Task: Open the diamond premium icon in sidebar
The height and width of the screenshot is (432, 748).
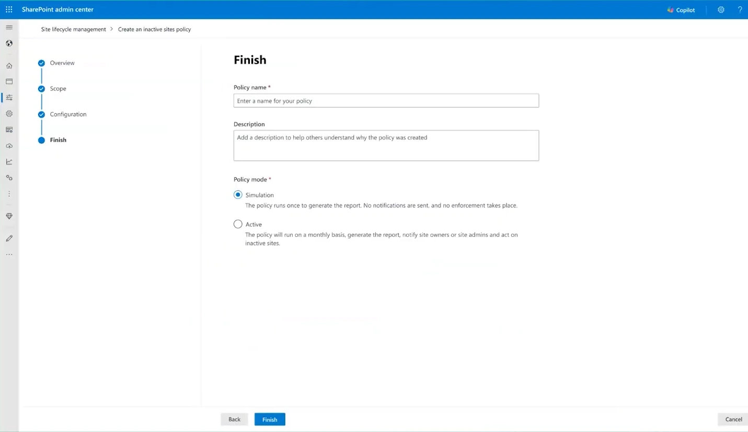Action: coord(9,216)
